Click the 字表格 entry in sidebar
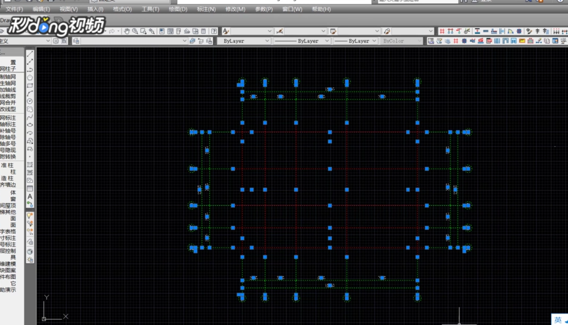This screenshot has height=325, width=568. (8, 231)
